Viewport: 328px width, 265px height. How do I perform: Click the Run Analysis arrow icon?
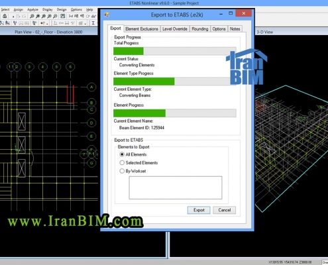pyautogui.click(x=13, y=17)
